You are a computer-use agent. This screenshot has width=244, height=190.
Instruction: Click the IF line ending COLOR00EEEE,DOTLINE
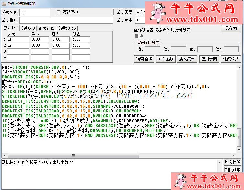pyautogui.click(x=86, y=121)
